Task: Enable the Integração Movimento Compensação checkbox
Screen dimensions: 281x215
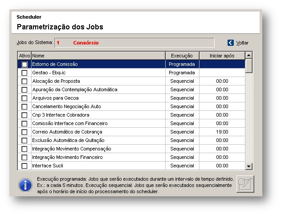Action: point(24,149)
